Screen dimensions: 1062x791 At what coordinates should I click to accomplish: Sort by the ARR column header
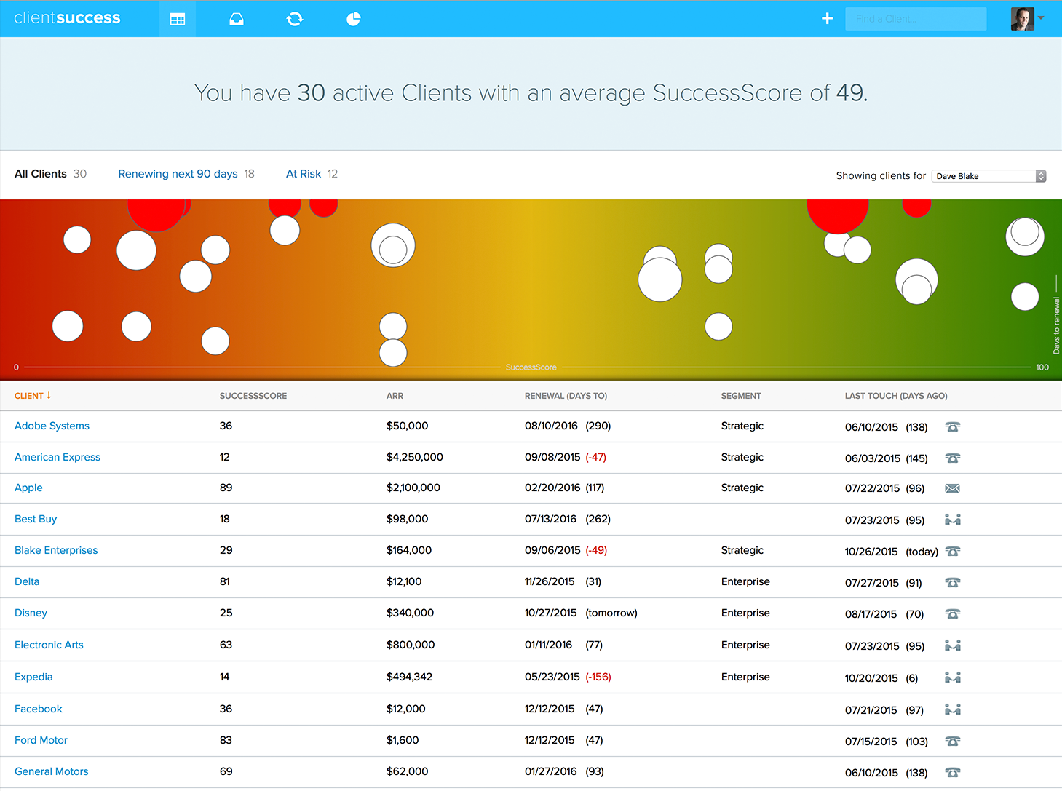[395, 396]
